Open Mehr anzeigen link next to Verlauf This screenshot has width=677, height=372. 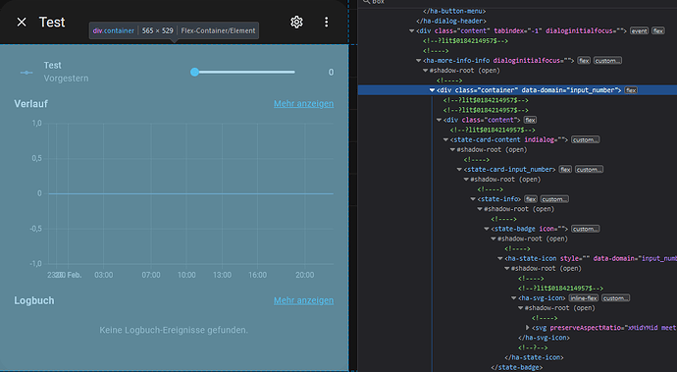[x=303, y=104]
